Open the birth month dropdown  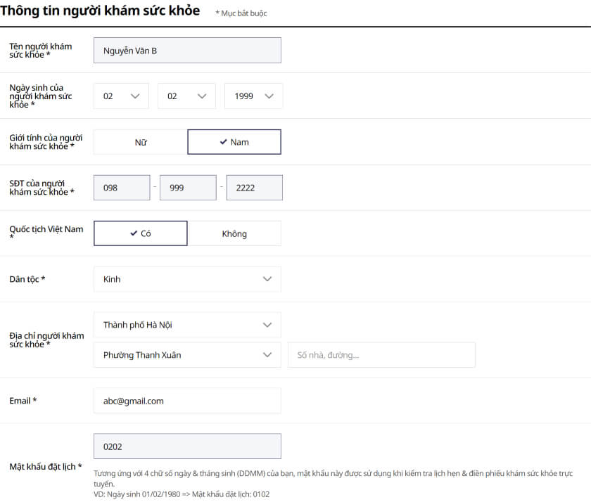pyautogui.click(x=186, y=96)
